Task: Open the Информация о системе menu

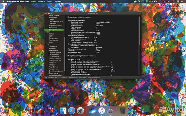Action: (18, 2)
